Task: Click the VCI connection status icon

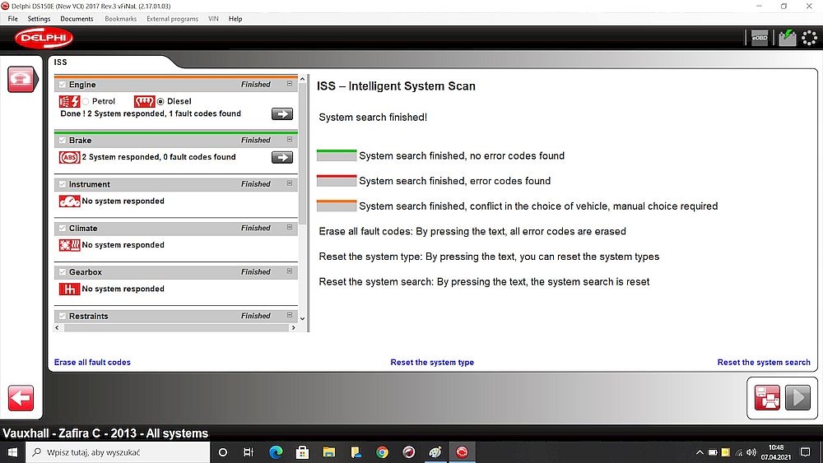Action: click(x=787, y=38)
